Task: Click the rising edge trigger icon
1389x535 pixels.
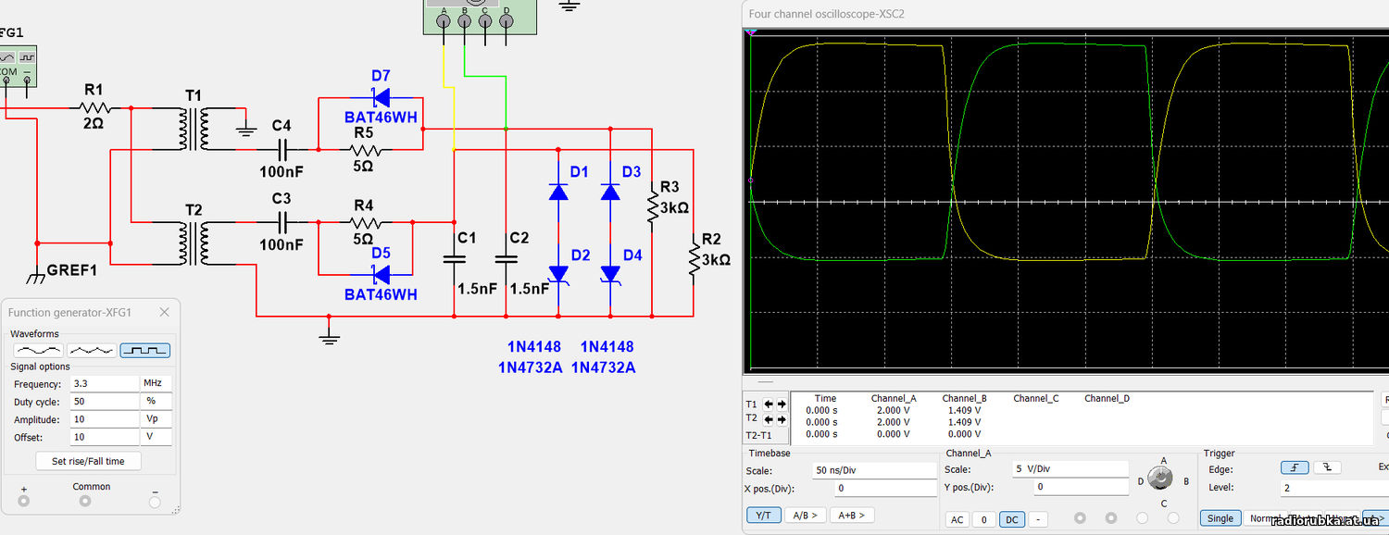Action: point(1294,468)
